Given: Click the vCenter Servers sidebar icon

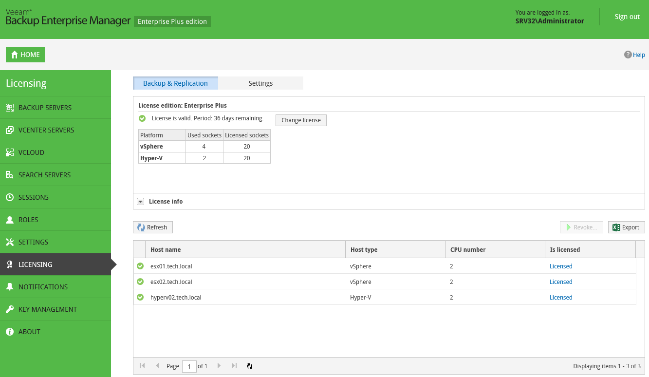Looking at the screenshot, I should click(x=9, y=130).
